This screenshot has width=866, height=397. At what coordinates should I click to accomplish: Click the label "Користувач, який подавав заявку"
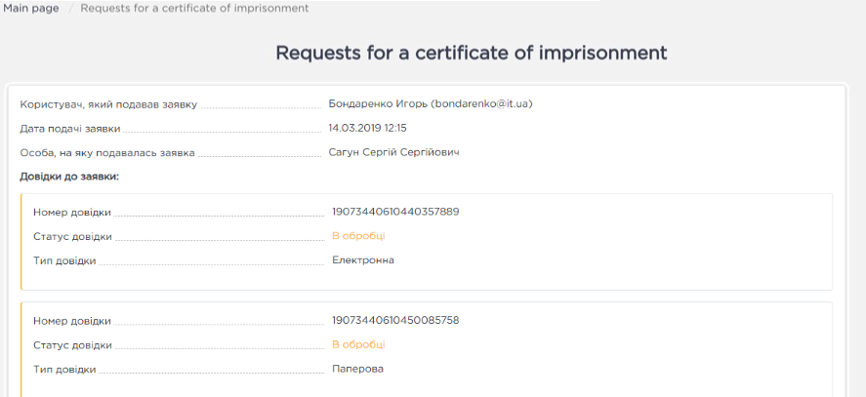[108, 103]
